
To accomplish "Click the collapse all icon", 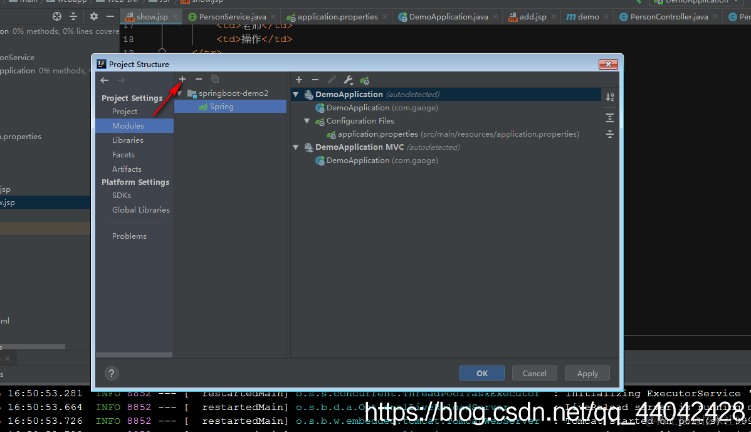I will click(x=610, y=134).
